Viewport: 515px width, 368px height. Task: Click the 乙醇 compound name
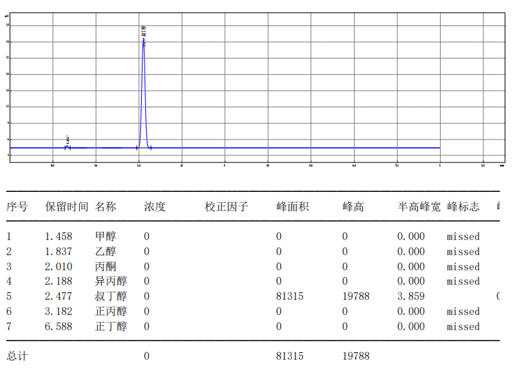[x=105, y=252]
